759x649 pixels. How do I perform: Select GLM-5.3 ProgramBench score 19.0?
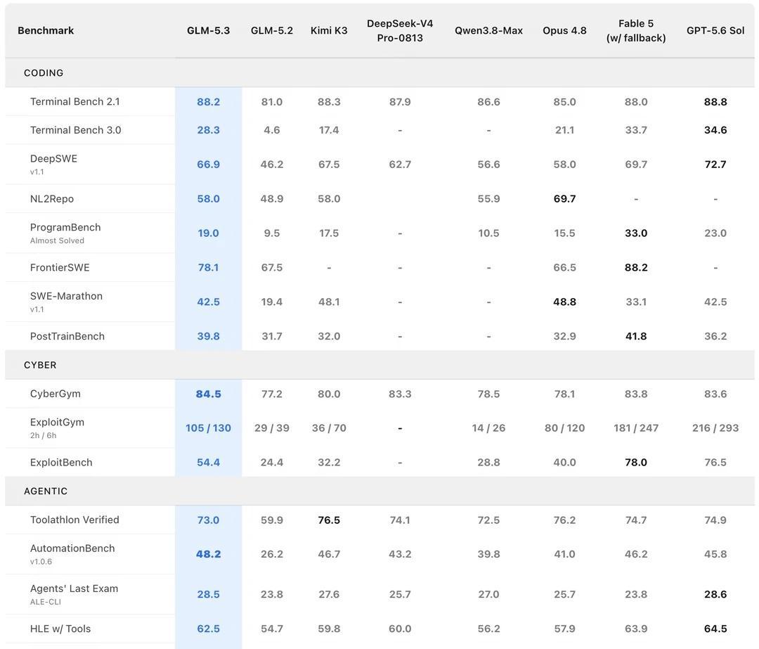(208, 233)
